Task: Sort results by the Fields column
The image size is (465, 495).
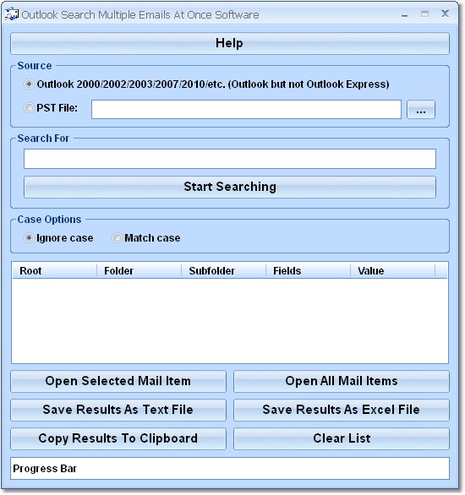Action: 309,270
